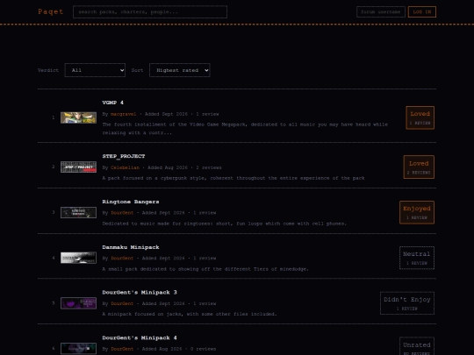Click the forum username input field
This screenshot has width=474, height=355.
(381, 12)
